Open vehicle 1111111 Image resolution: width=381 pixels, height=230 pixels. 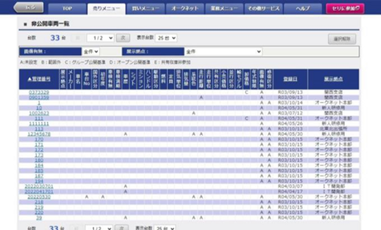[39, 124]
